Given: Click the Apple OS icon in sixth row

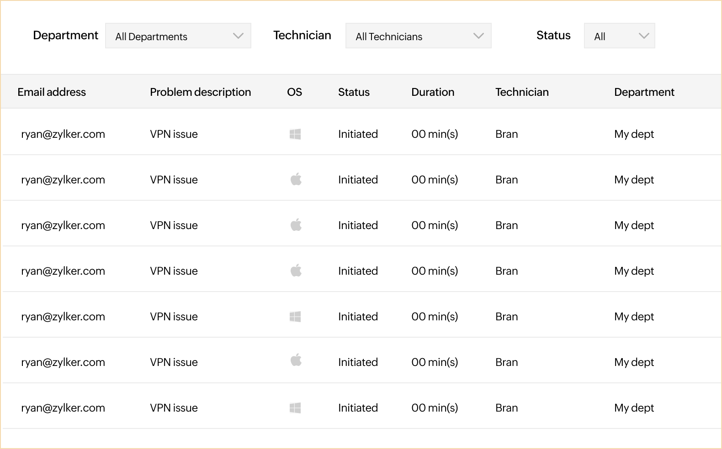Looking at the screenshot, I should [296, 360].
